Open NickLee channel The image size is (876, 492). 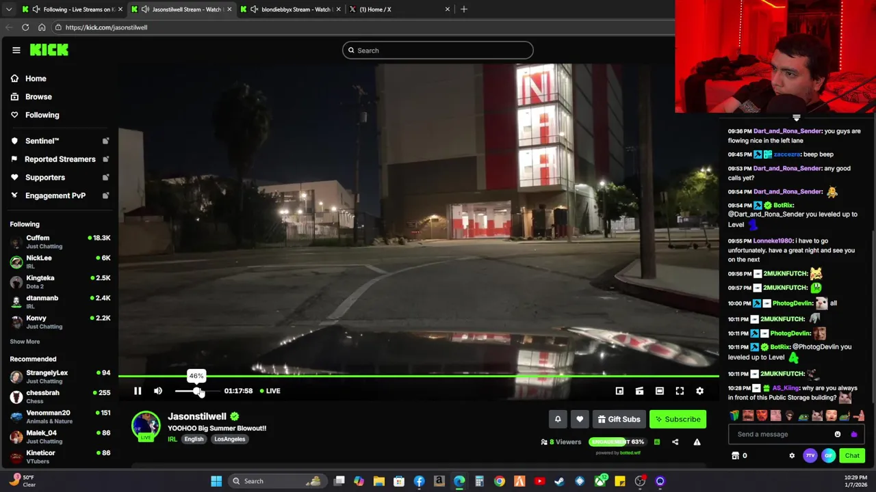tap(60, 262)
